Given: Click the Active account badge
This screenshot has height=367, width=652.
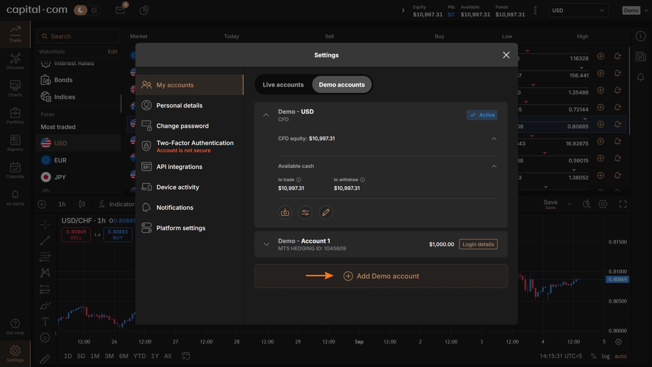Looking at the screenshot, I should (x=482, y=115).
